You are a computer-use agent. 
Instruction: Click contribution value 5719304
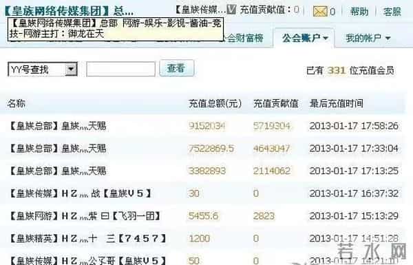(272, 126)
